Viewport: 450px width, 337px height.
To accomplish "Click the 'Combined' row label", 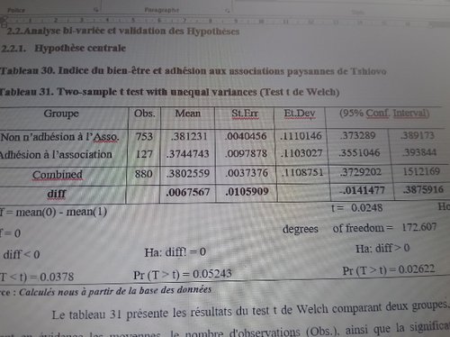I will pyautogui.click(x=58, y=175).
